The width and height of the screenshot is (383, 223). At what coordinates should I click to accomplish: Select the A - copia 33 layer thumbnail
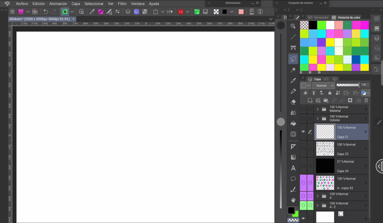click(325, 183)
